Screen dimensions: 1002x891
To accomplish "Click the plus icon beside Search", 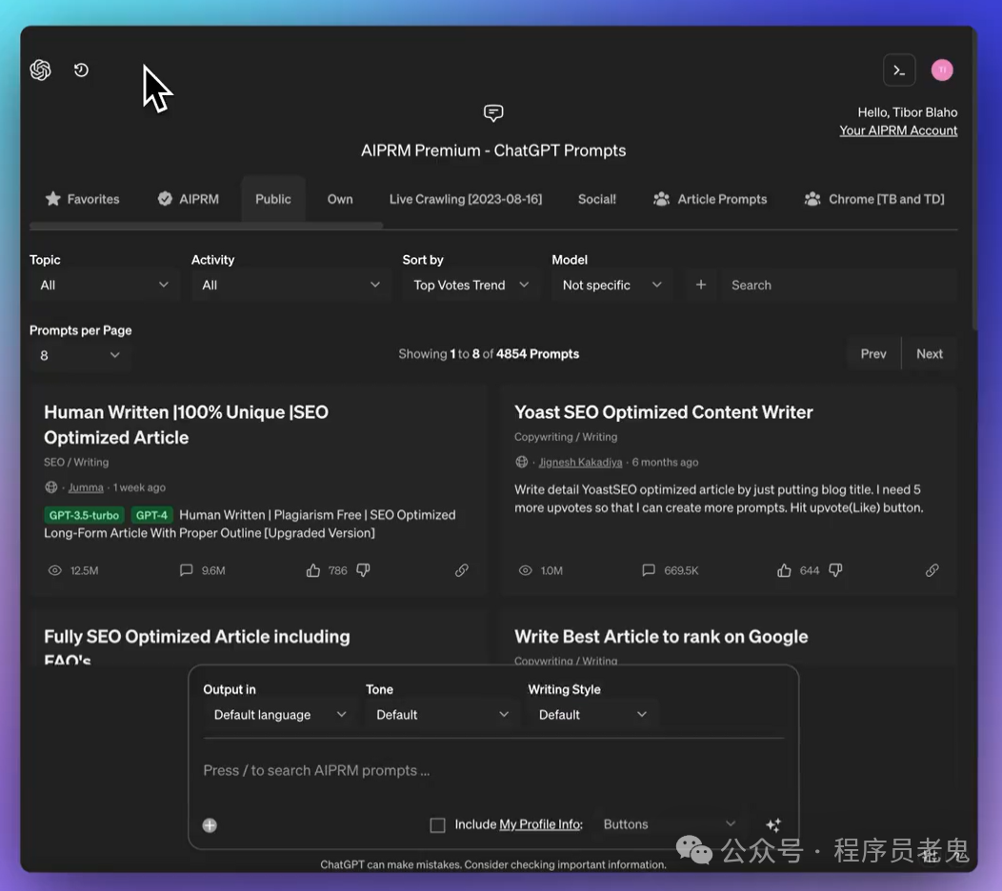I will pos(701,285).
